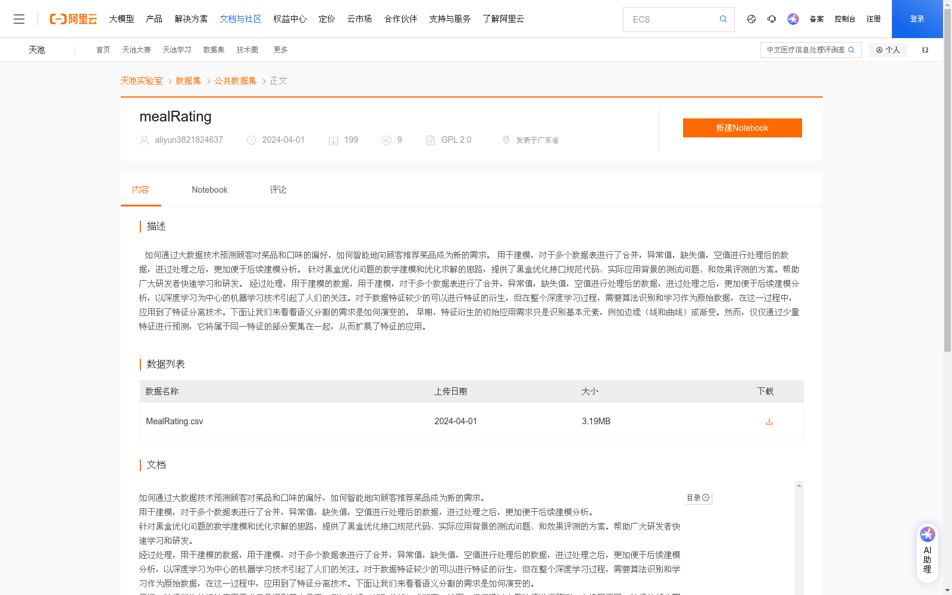Click the language/globe icon in top bar
Image resolution: width=952 pixels, height=595 pixels.
(751, 19)
